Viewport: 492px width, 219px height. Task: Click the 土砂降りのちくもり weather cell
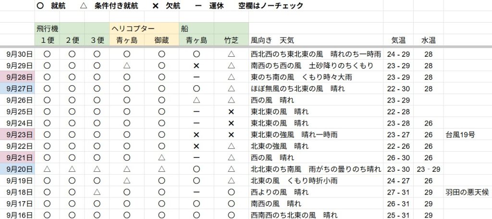[x=316, y=65]
